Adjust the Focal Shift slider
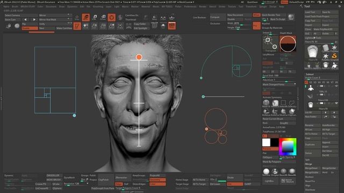This screenshot has height=193, width=344. coord(279,76)
